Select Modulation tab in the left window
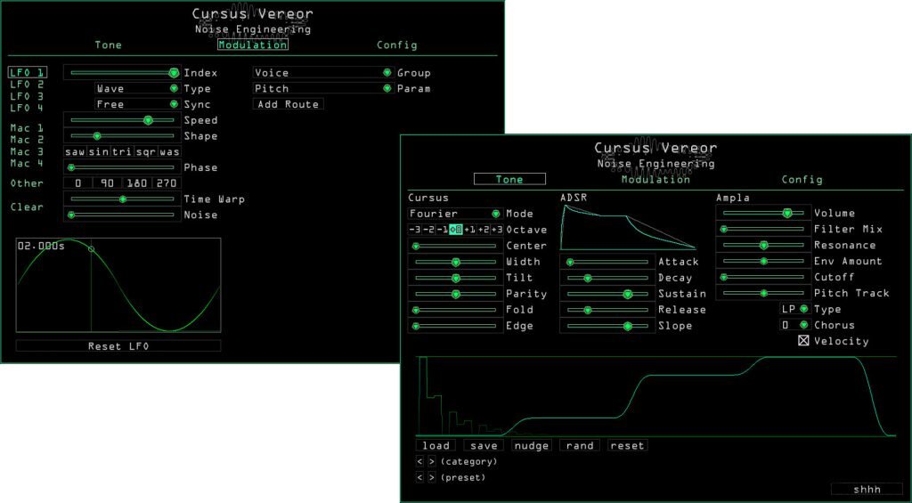Viewport: 912px width, 503px height. pyautogui.click(x=253, y=45)
